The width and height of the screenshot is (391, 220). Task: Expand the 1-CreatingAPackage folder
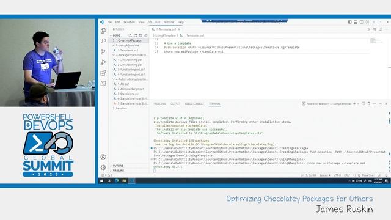click(129, 40)
